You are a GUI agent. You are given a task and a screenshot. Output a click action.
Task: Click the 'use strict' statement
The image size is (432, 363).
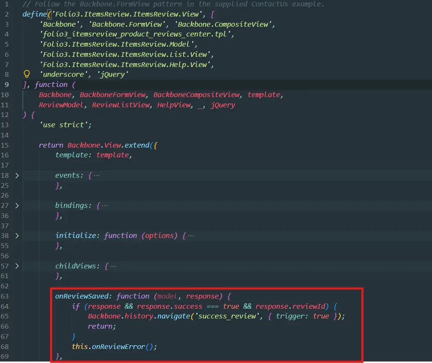pyautogui.click(x=65, y=125)
